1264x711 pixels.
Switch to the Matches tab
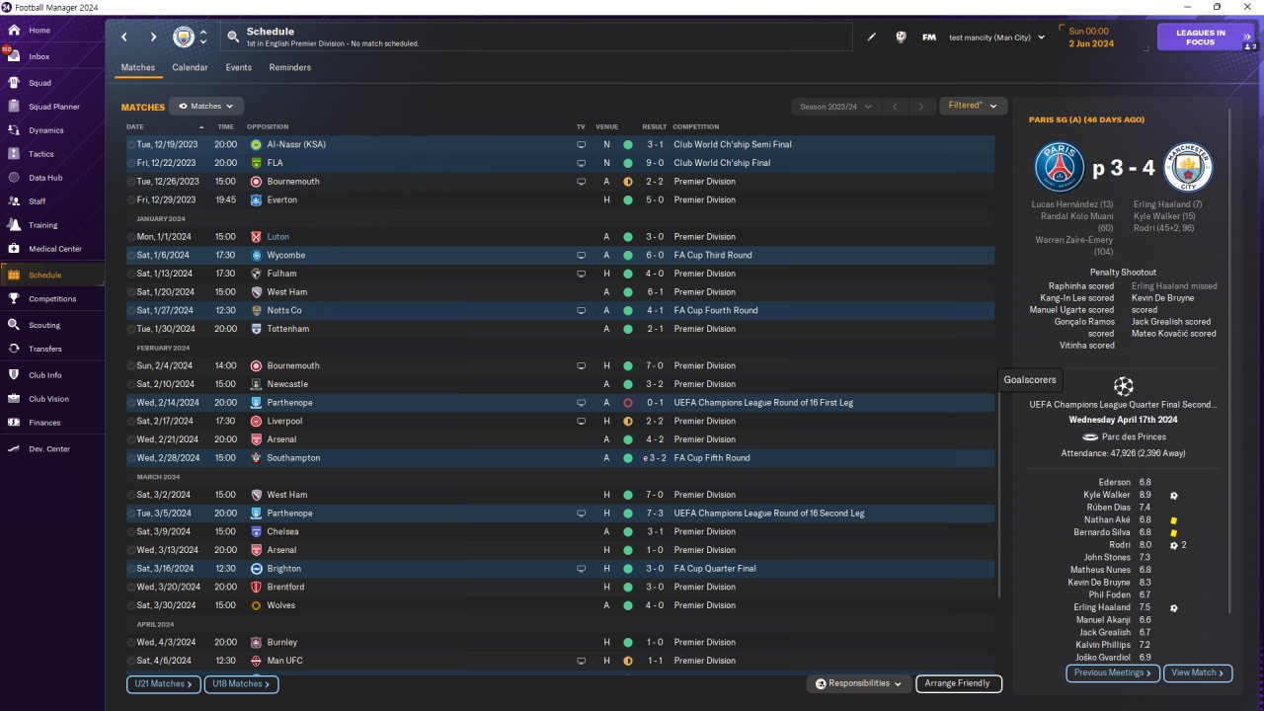138,68
